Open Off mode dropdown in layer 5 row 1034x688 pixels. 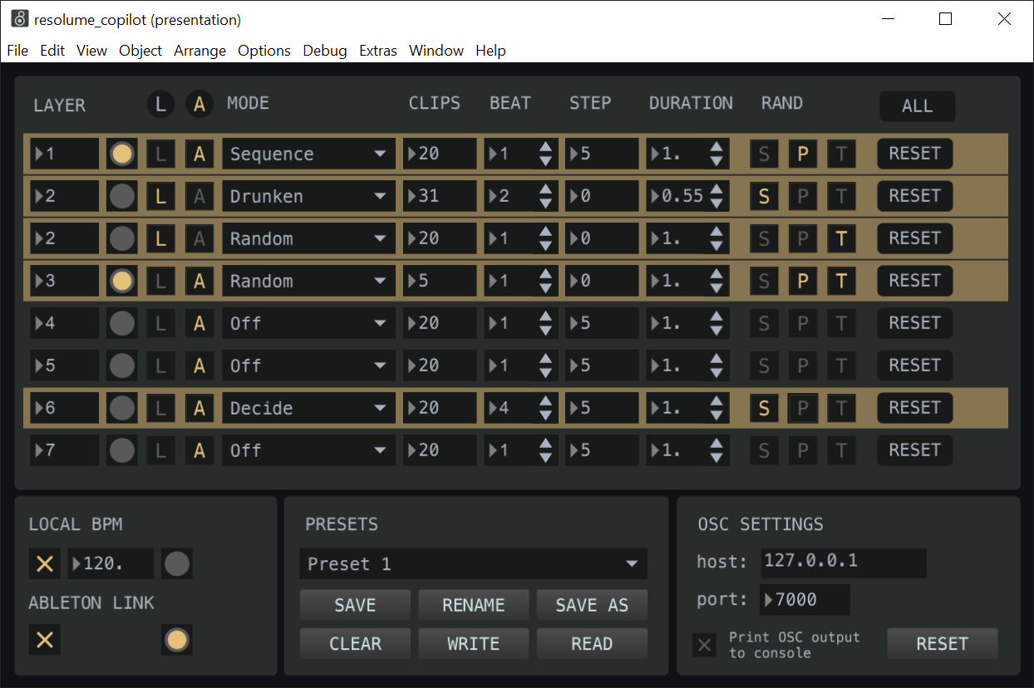tap(308, 366)
